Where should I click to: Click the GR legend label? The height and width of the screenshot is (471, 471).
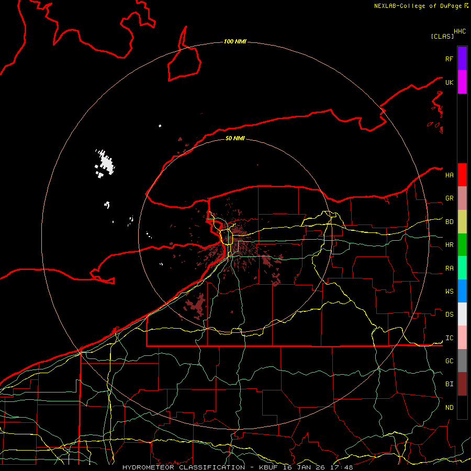click(449, 198)
